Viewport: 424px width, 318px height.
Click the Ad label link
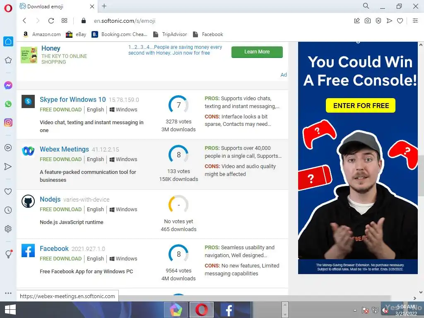(283, 75)
